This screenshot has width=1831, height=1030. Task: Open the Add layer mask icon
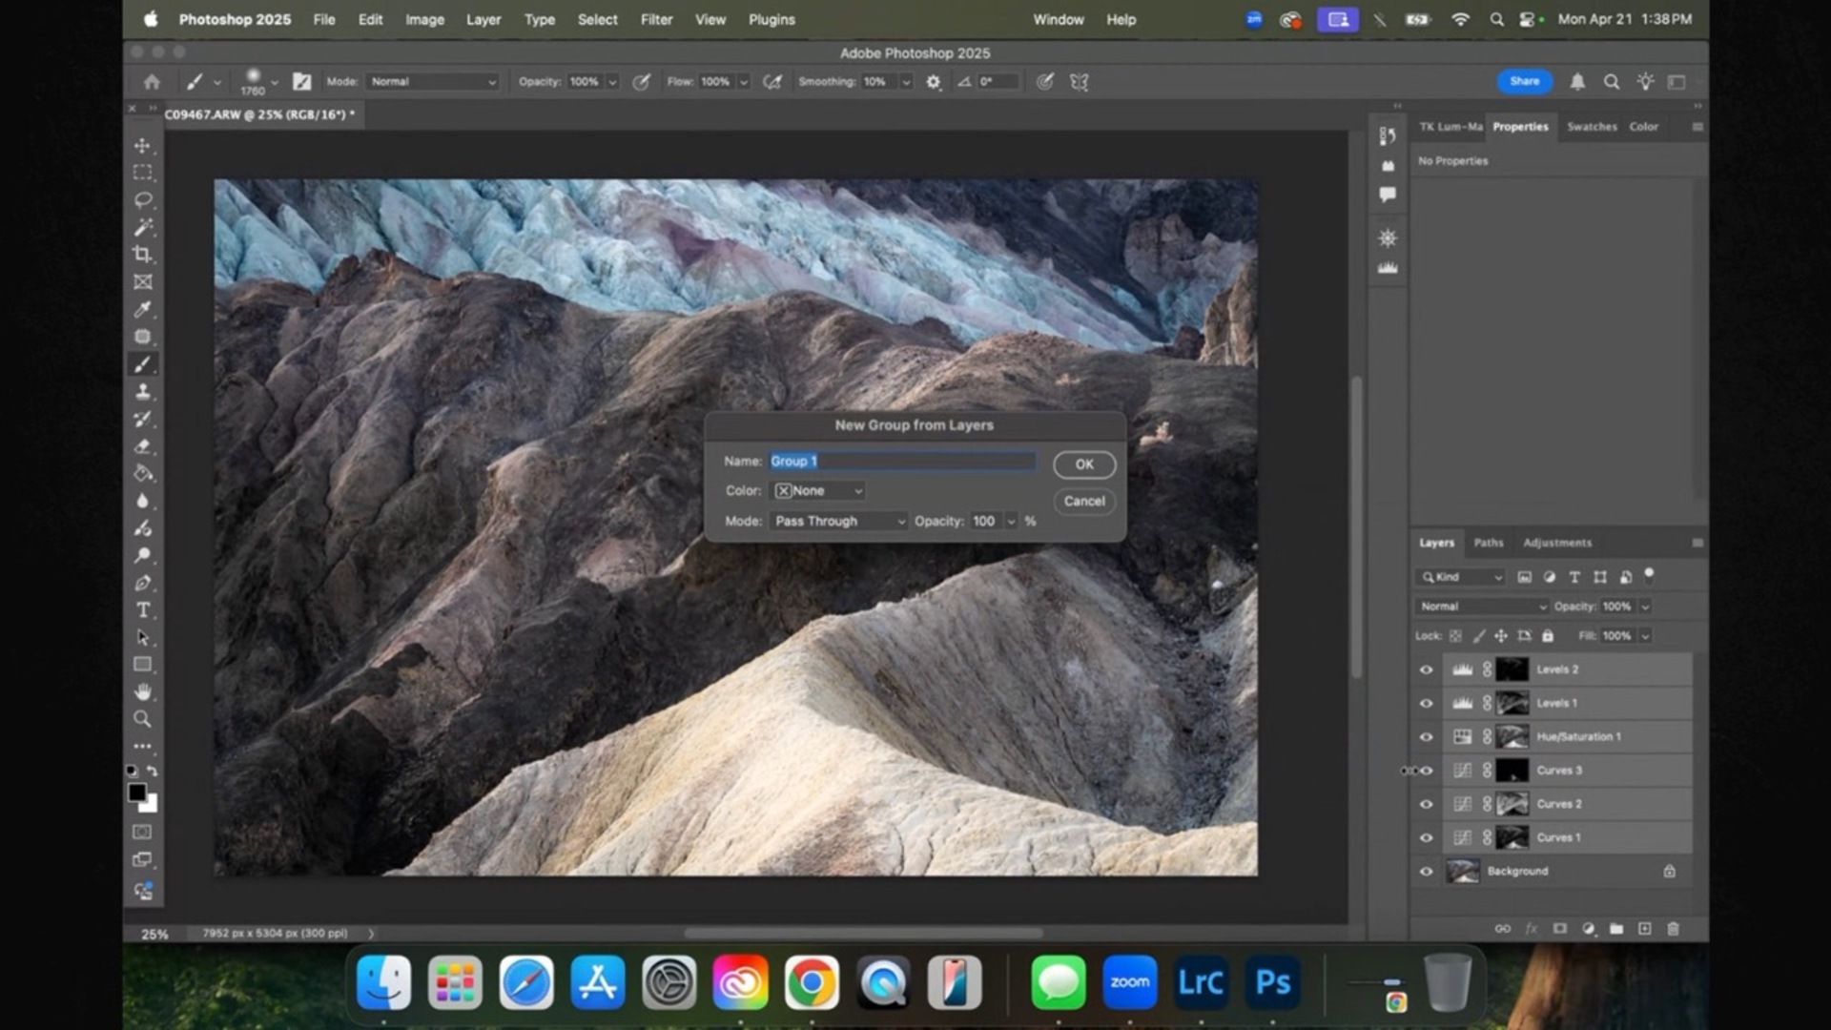1559,928
